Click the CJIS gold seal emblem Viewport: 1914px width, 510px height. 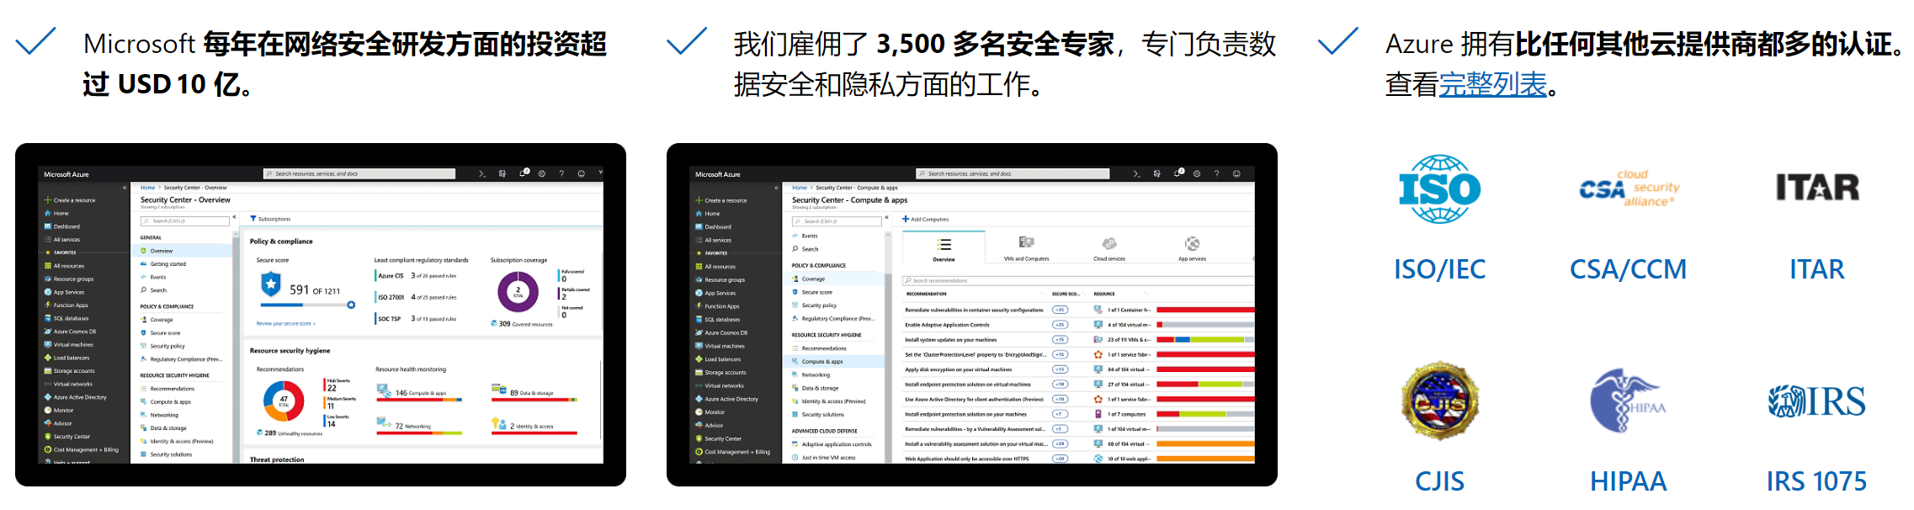click(x=1439, y=402)
